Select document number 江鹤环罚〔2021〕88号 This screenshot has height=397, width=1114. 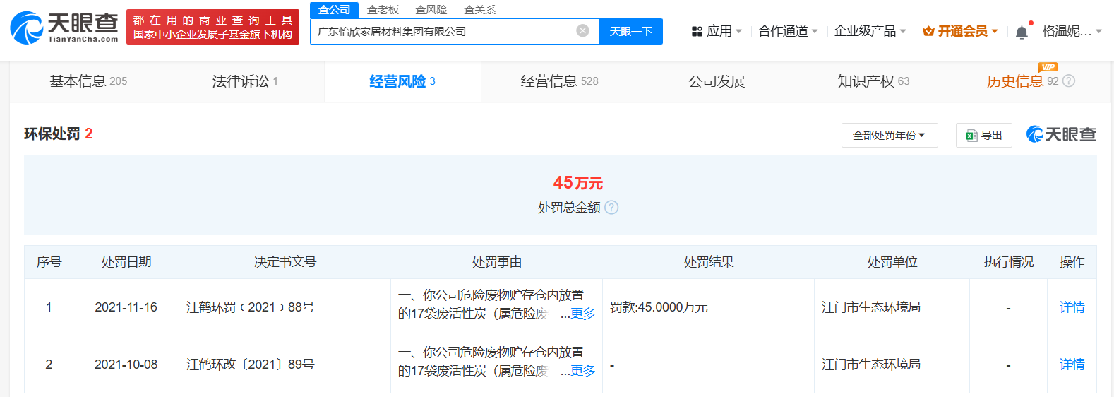[251, 307]
